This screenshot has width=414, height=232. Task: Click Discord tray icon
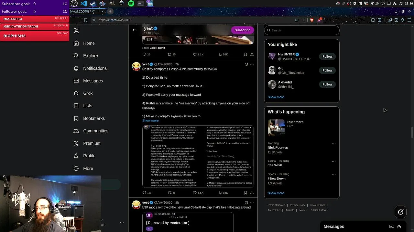[338, 4]
